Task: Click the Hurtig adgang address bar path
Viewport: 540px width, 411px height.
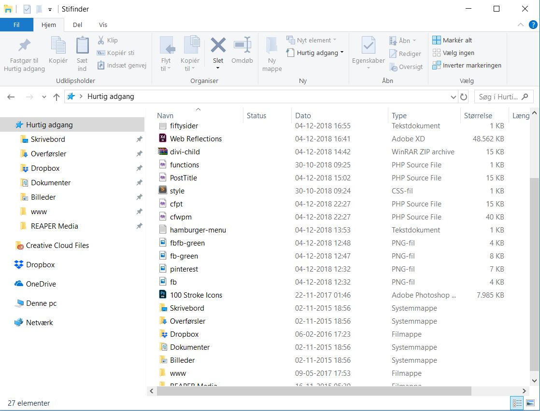Action: [111, 96]
